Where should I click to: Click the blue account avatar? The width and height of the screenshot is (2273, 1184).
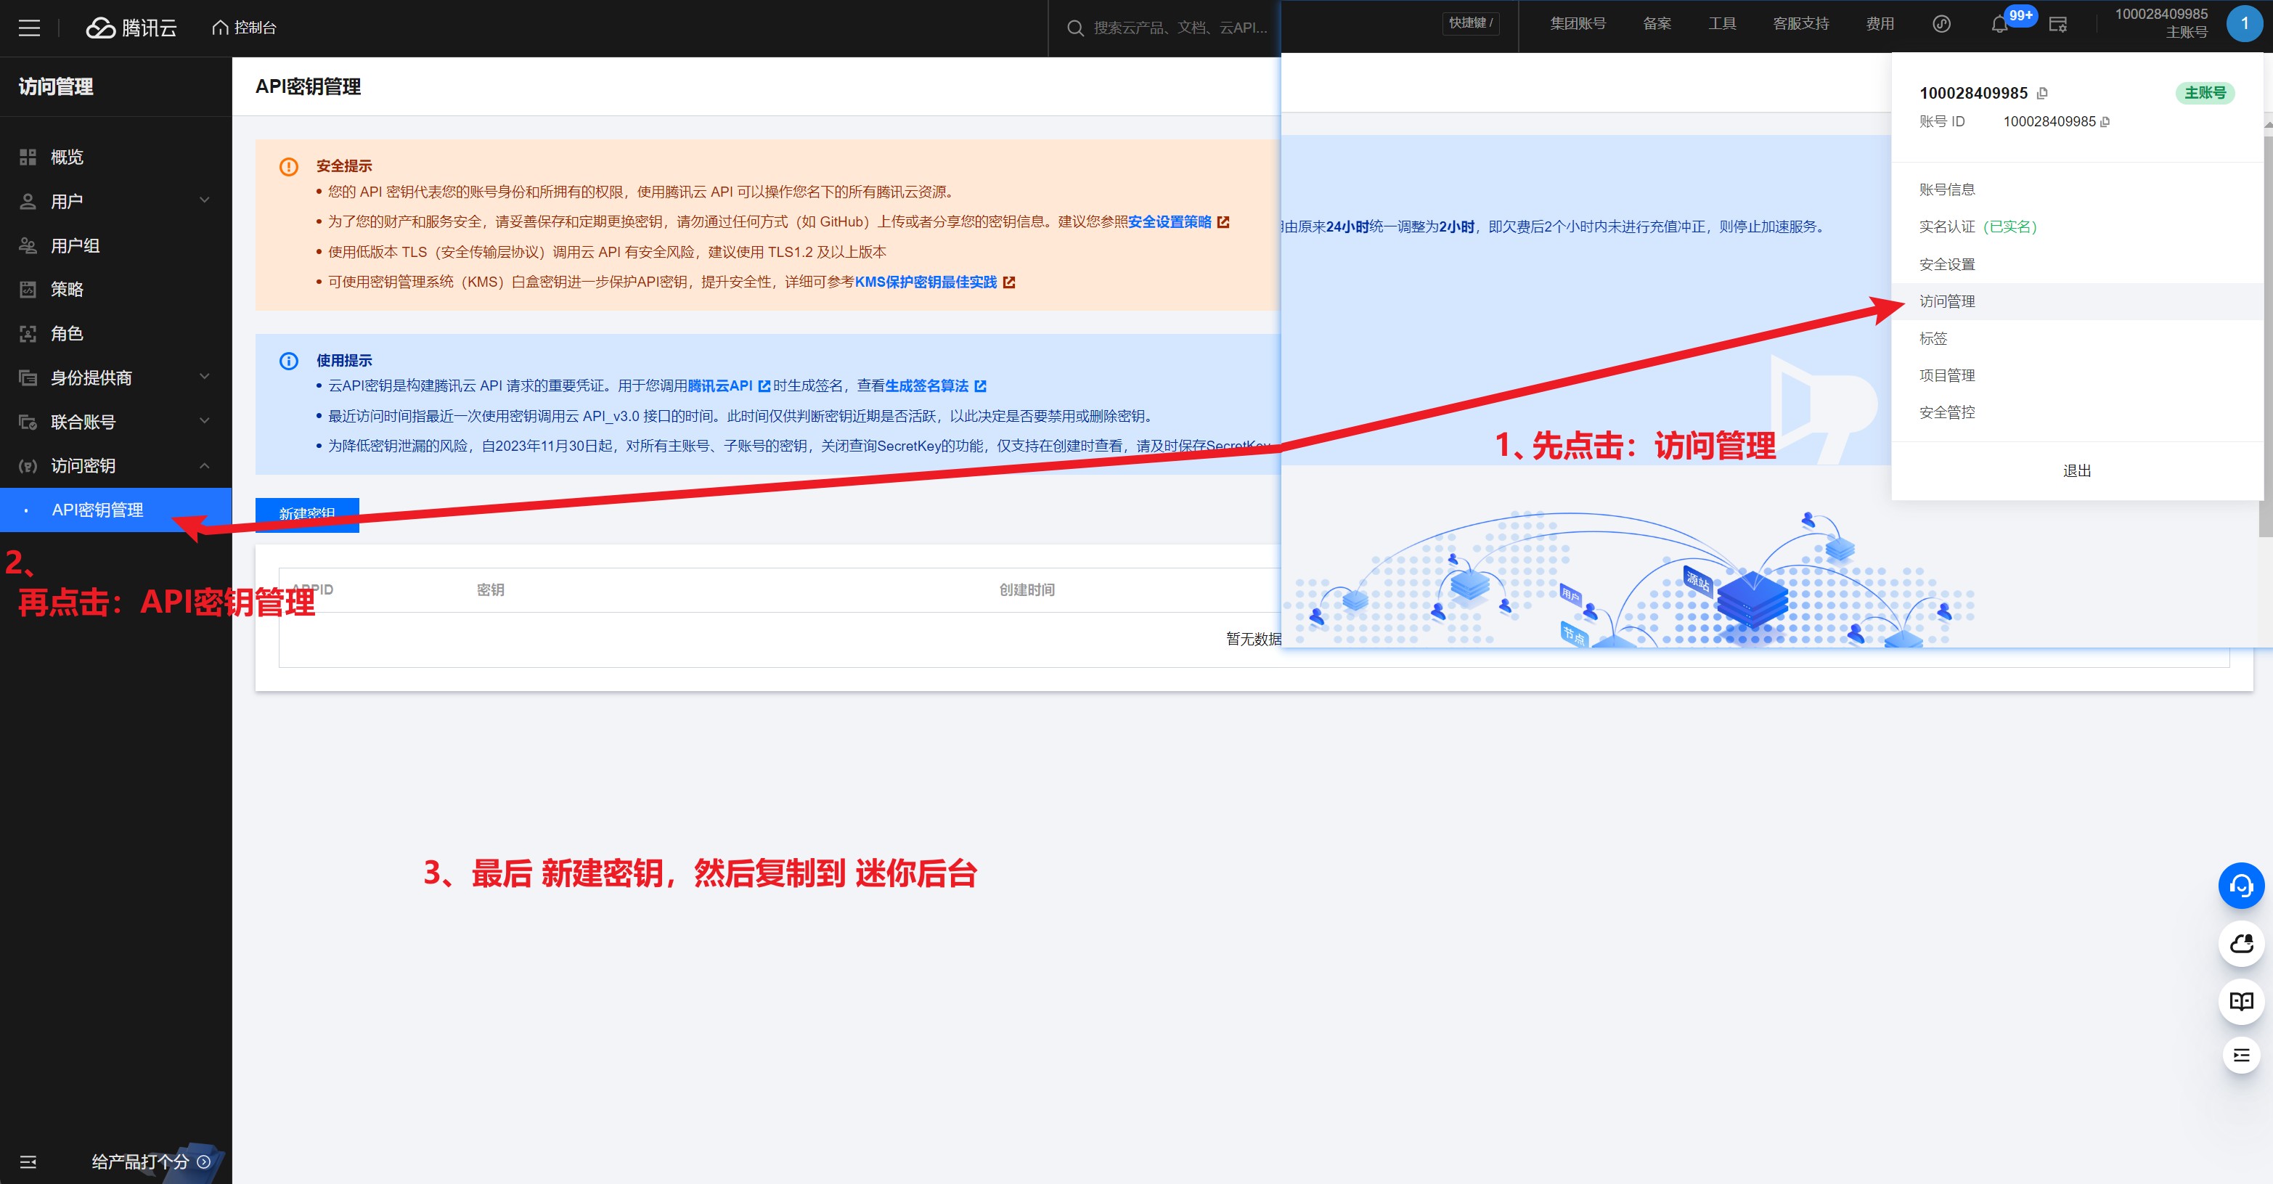(x=2244, y=24)
